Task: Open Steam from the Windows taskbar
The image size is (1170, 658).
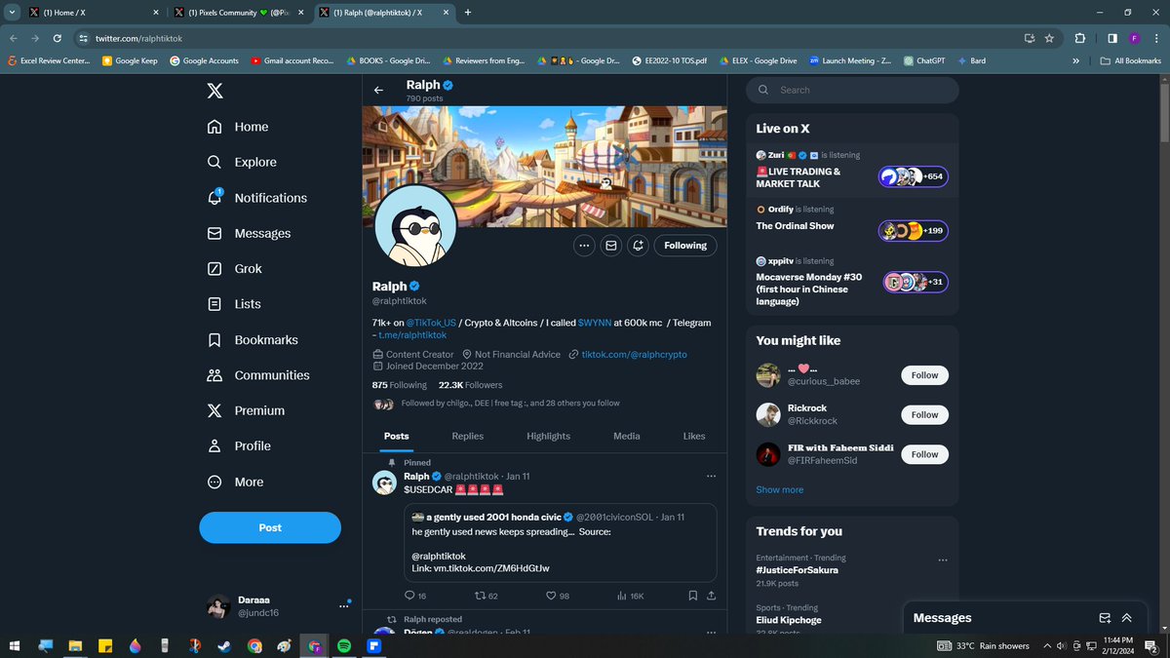Action: pyautogui.click(x=224, y=645)
